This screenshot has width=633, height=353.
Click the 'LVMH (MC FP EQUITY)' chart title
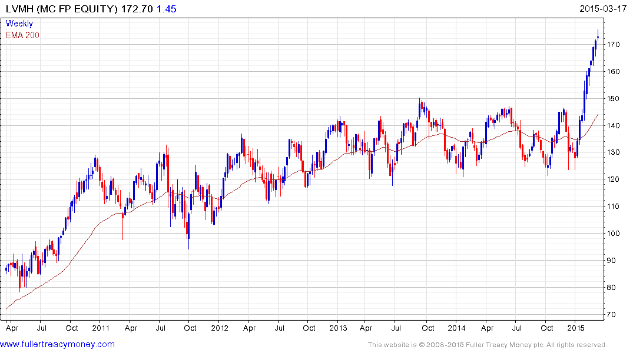pos(62,9)
